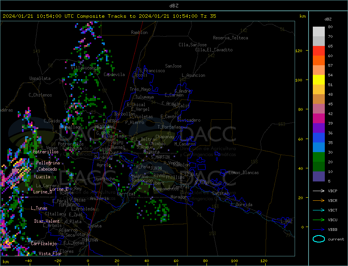
Task: Click the Divisadero label
Action: point(189,120)
